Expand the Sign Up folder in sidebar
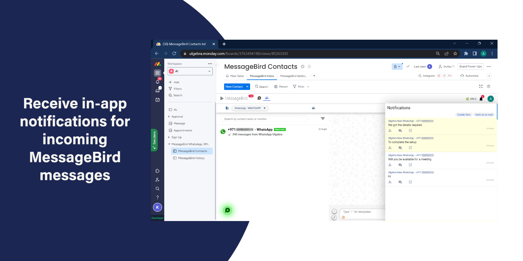523x261 pixels. coord(169,137)
